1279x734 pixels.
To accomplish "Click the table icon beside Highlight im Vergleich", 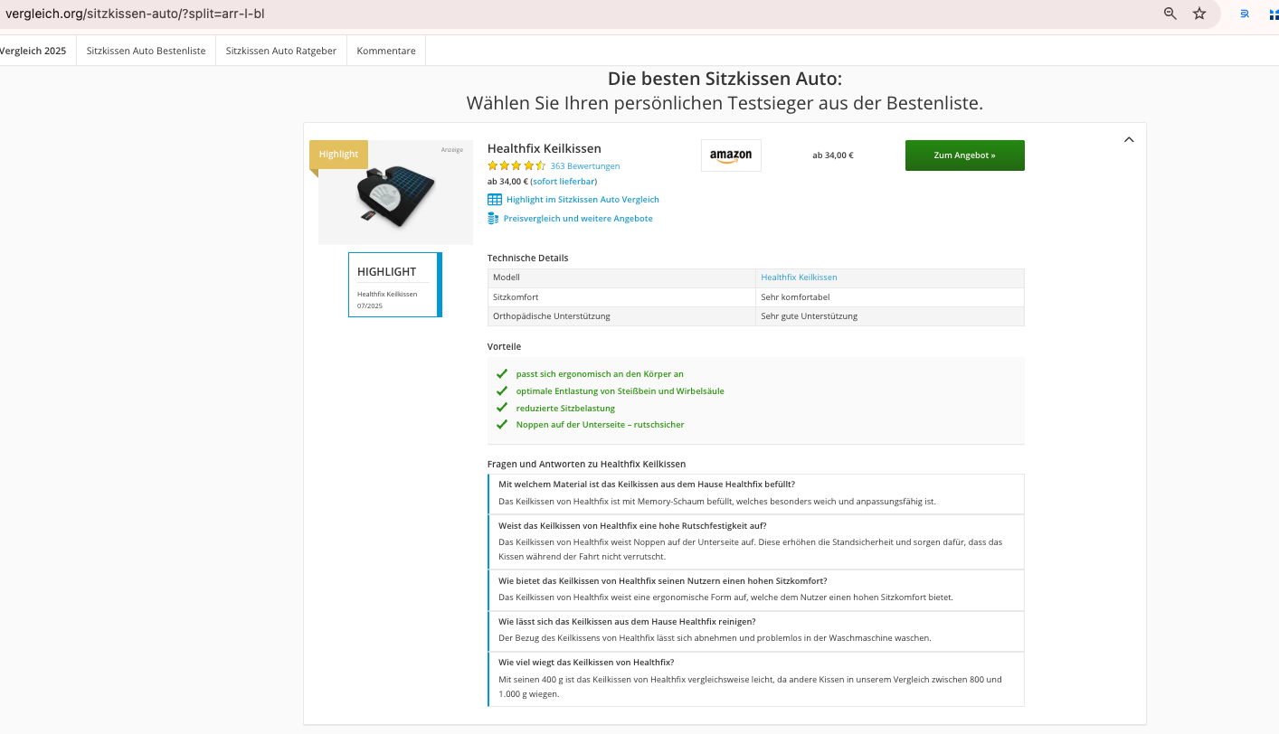I will coord(495,200).
